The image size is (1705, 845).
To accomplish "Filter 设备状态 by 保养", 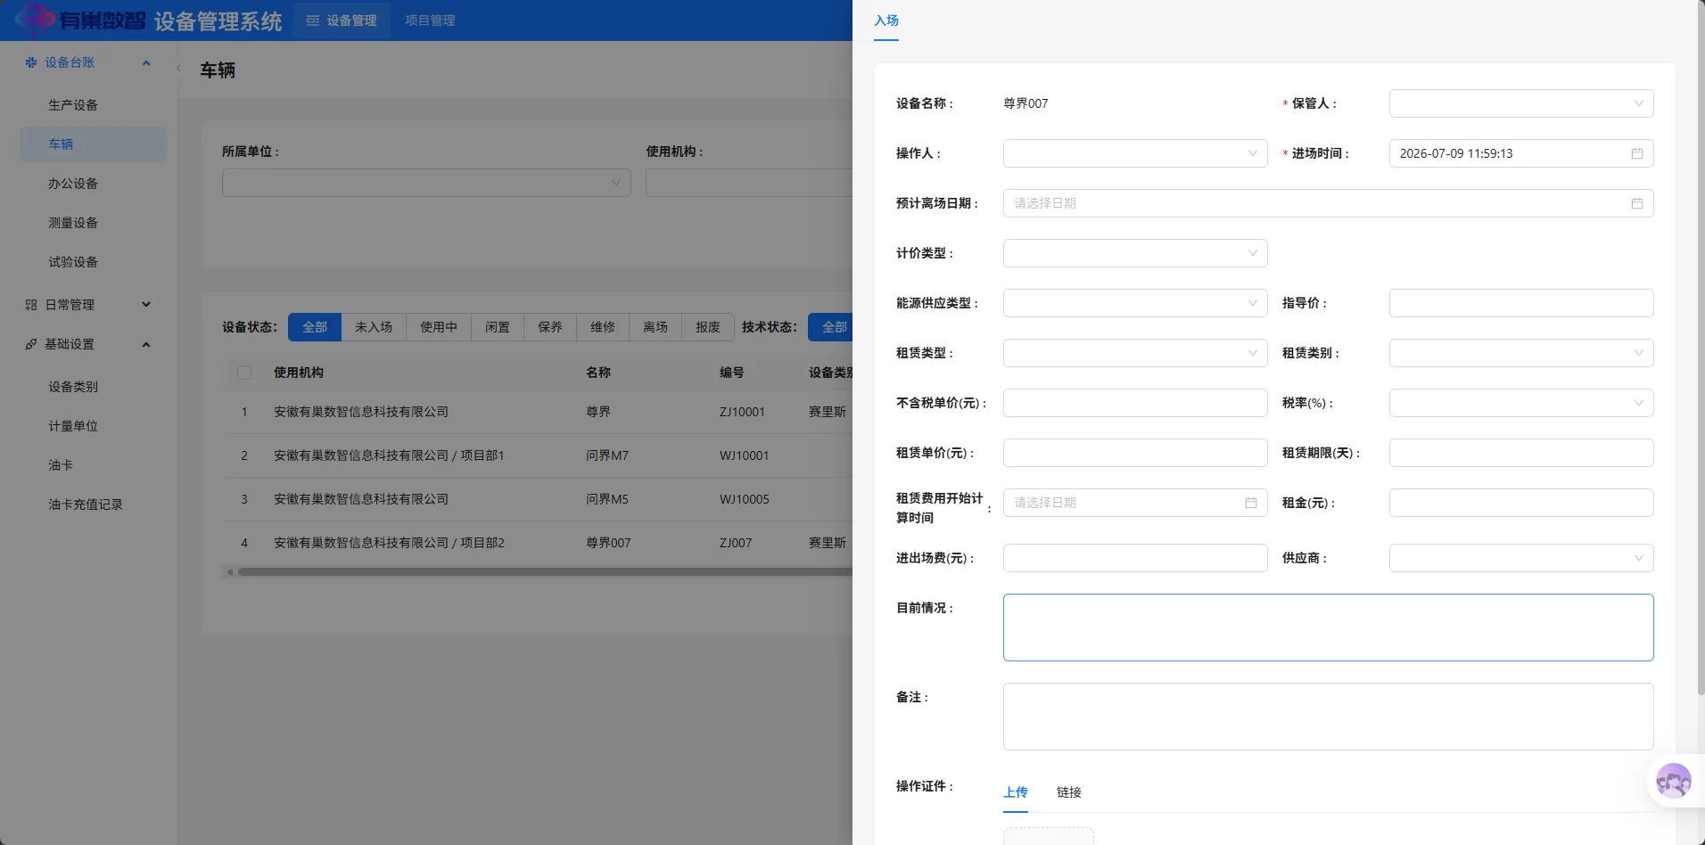I will tap(550, 327).
